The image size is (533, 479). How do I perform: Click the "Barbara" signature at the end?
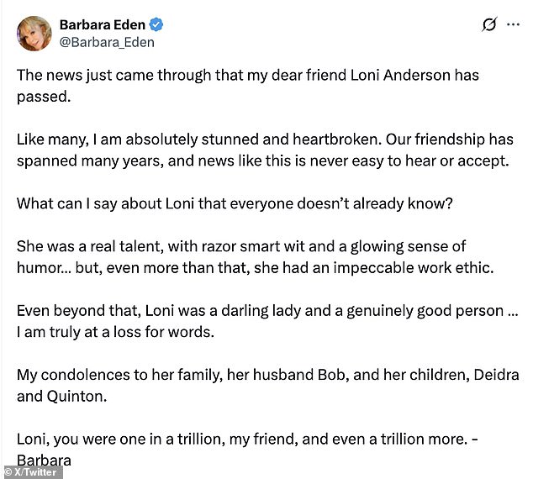click(45, 459)
